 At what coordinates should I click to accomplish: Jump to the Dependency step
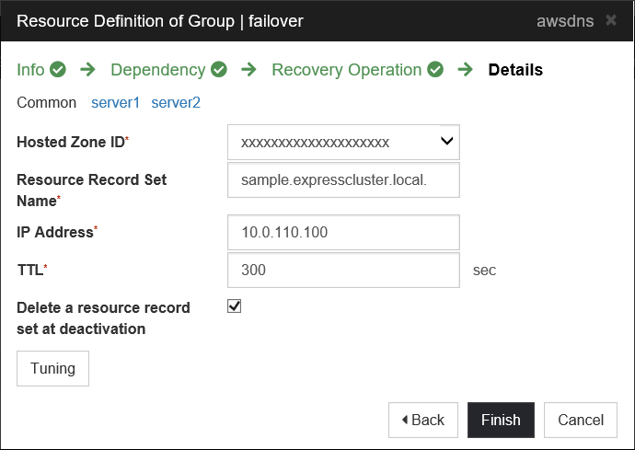tap(157, 70)
